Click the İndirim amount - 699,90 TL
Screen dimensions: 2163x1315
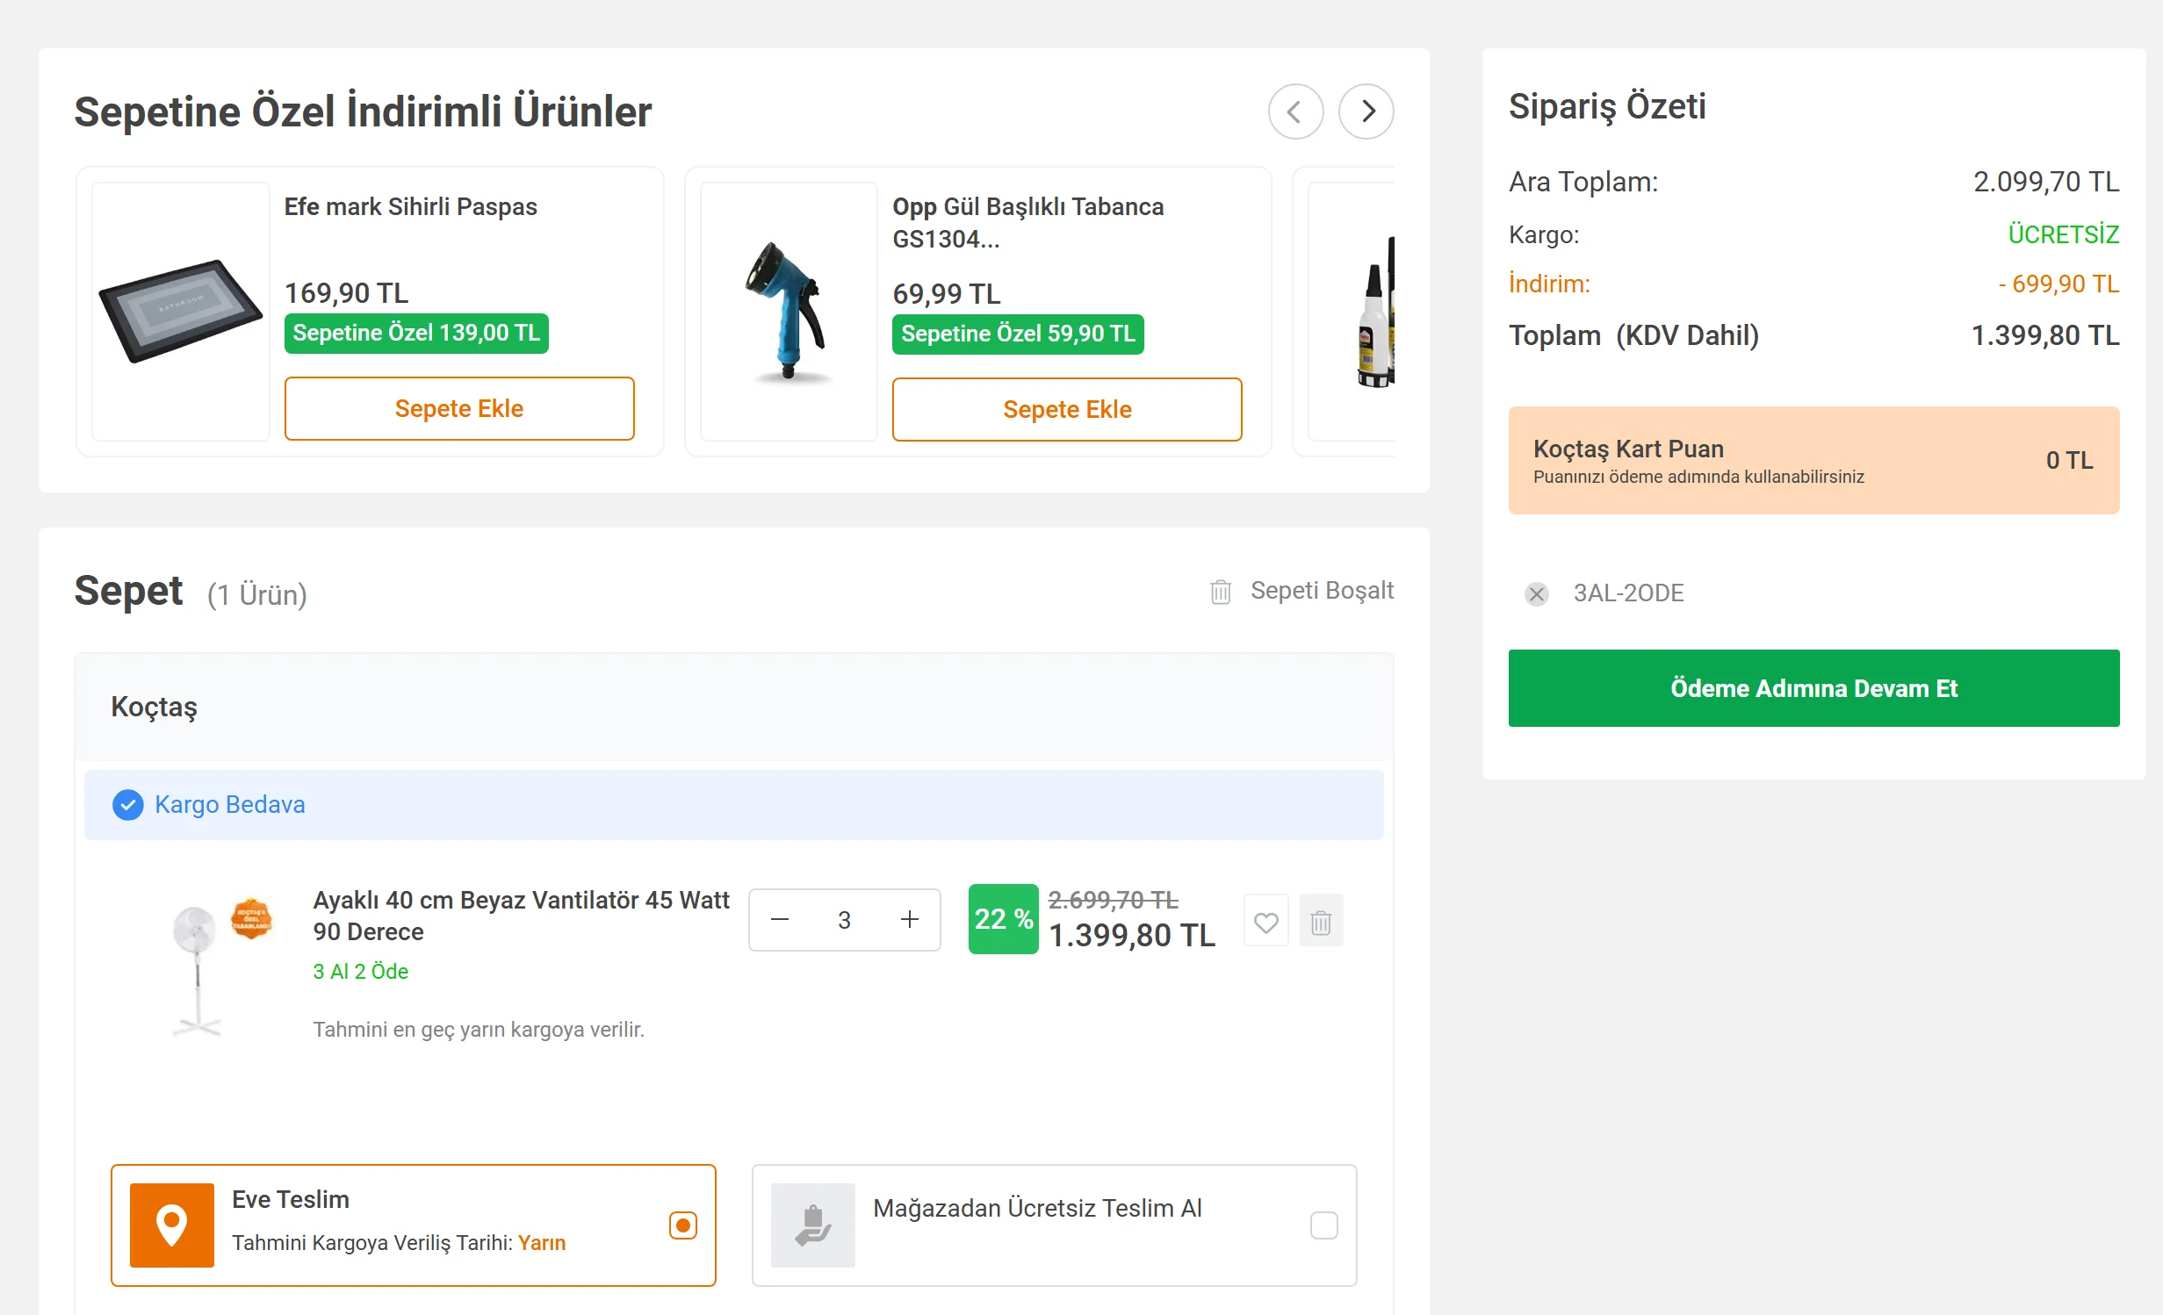pos(2058,284)
